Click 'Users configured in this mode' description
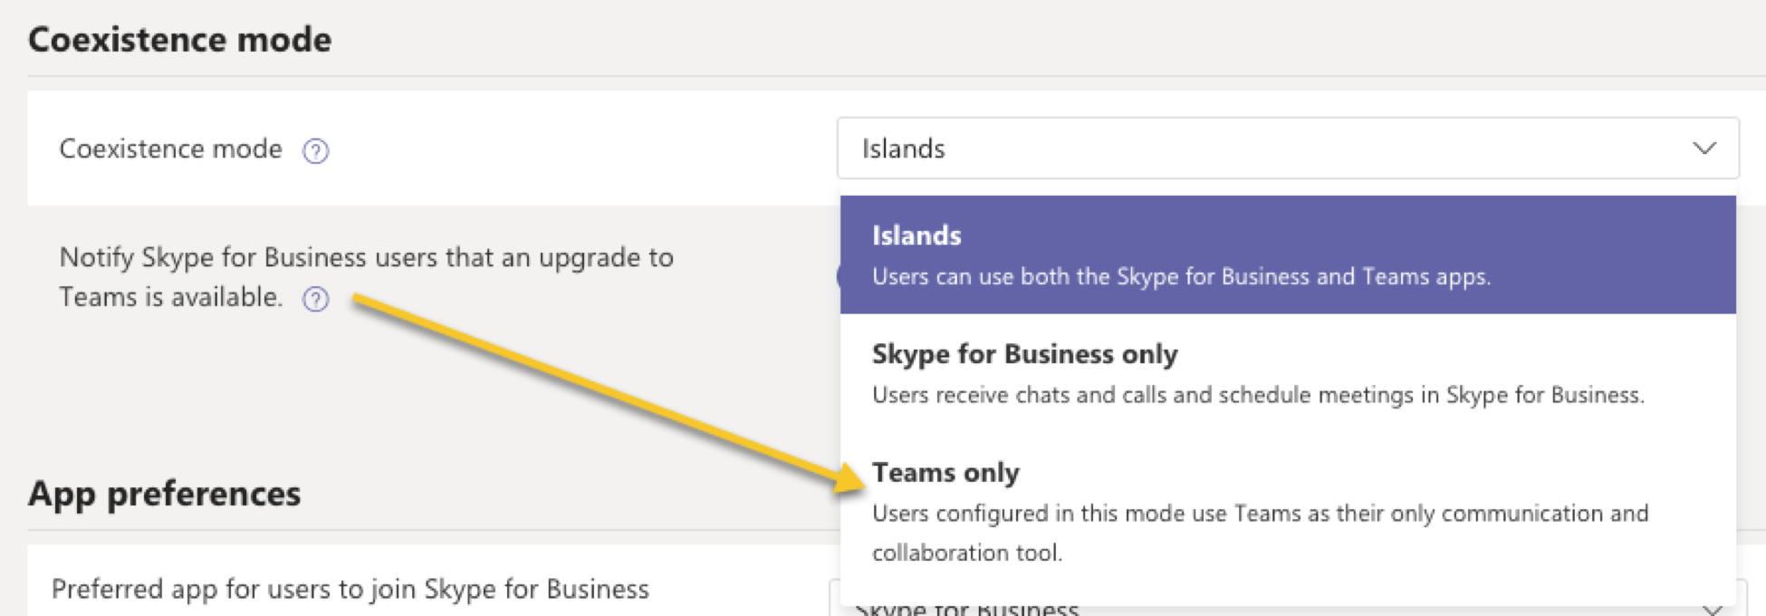Viewport: 1766px width, 616px height. click(1260, 533)
